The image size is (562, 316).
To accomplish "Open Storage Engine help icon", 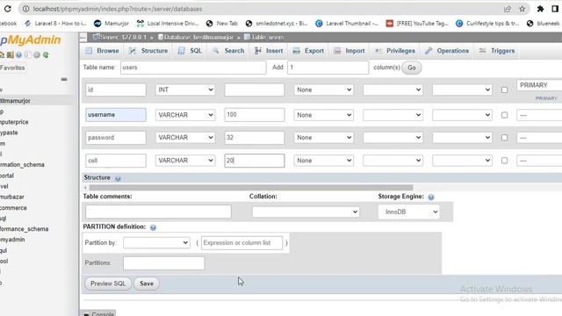I will click(x=431, y=197).
